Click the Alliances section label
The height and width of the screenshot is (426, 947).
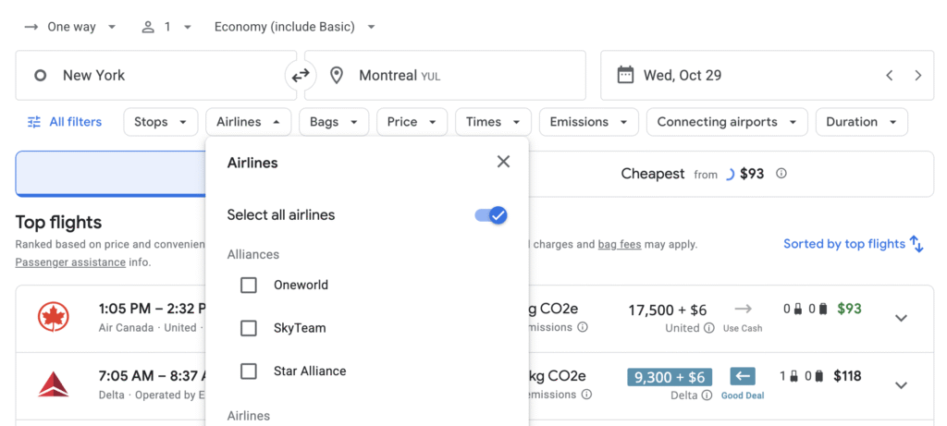(253, 255)
